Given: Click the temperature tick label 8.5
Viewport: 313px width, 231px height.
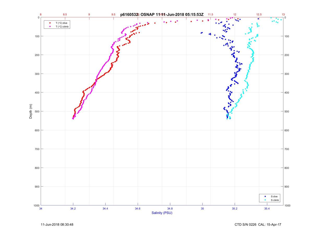Looking at the screenshot, I should (65, 15).
